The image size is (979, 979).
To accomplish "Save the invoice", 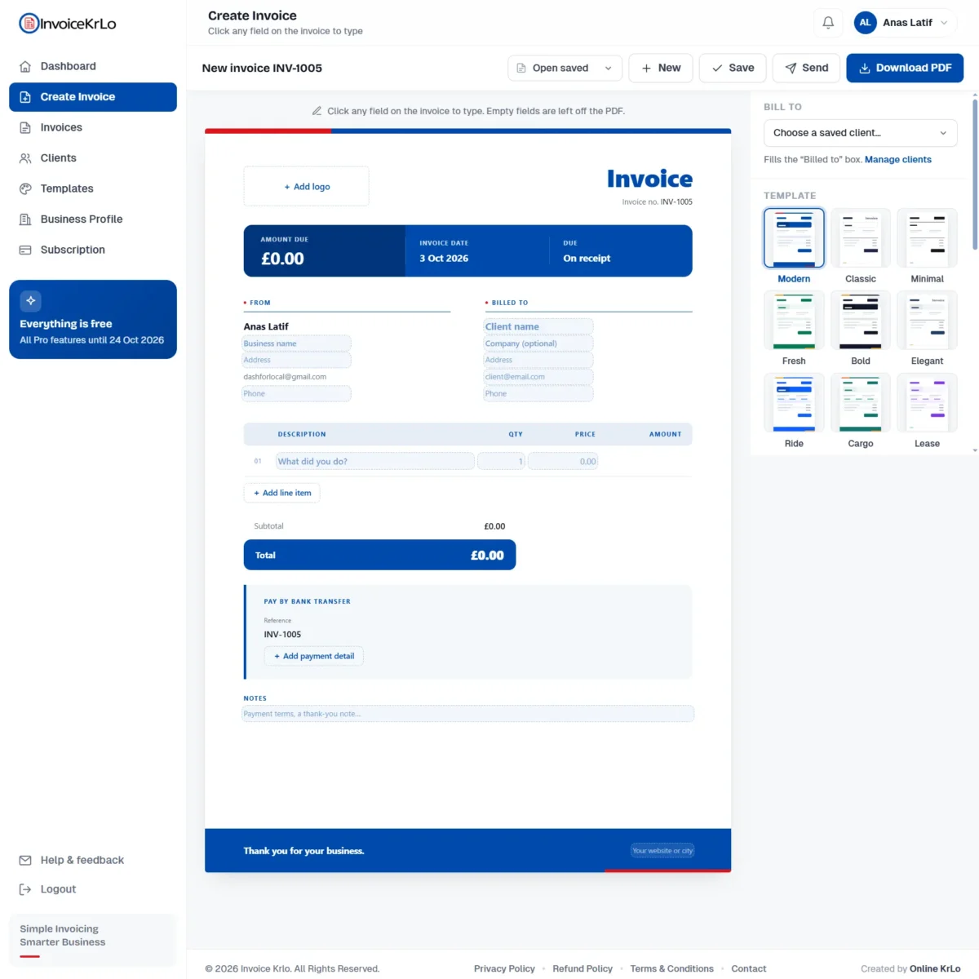I will (x=733, y=68).
